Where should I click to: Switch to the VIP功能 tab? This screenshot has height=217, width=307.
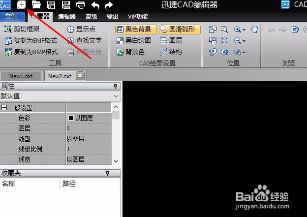(138, 17)
